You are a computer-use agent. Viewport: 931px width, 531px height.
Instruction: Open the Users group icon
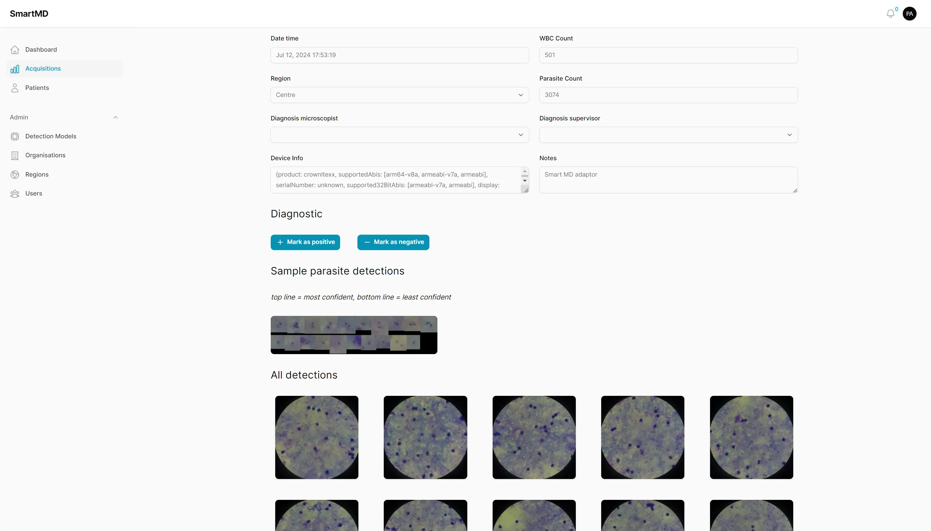[x=14, y=193]
